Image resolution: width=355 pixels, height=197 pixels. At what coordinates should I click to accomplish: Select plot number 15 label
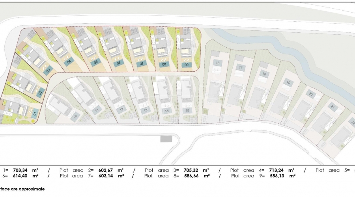point(187,111)
